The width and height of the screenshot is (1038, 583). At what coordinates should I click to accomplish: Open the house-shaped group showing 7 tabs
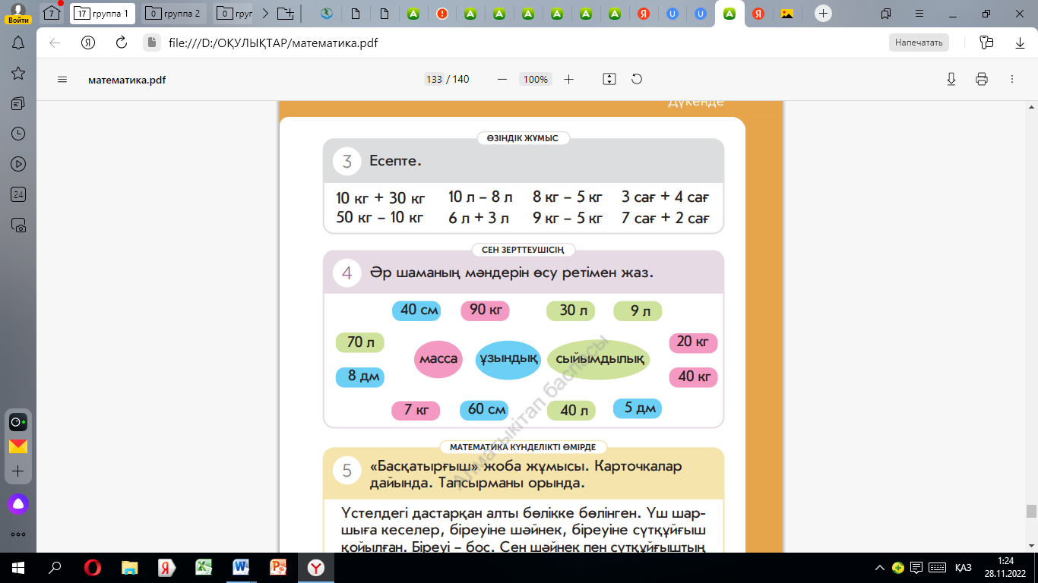click(52, 14)
